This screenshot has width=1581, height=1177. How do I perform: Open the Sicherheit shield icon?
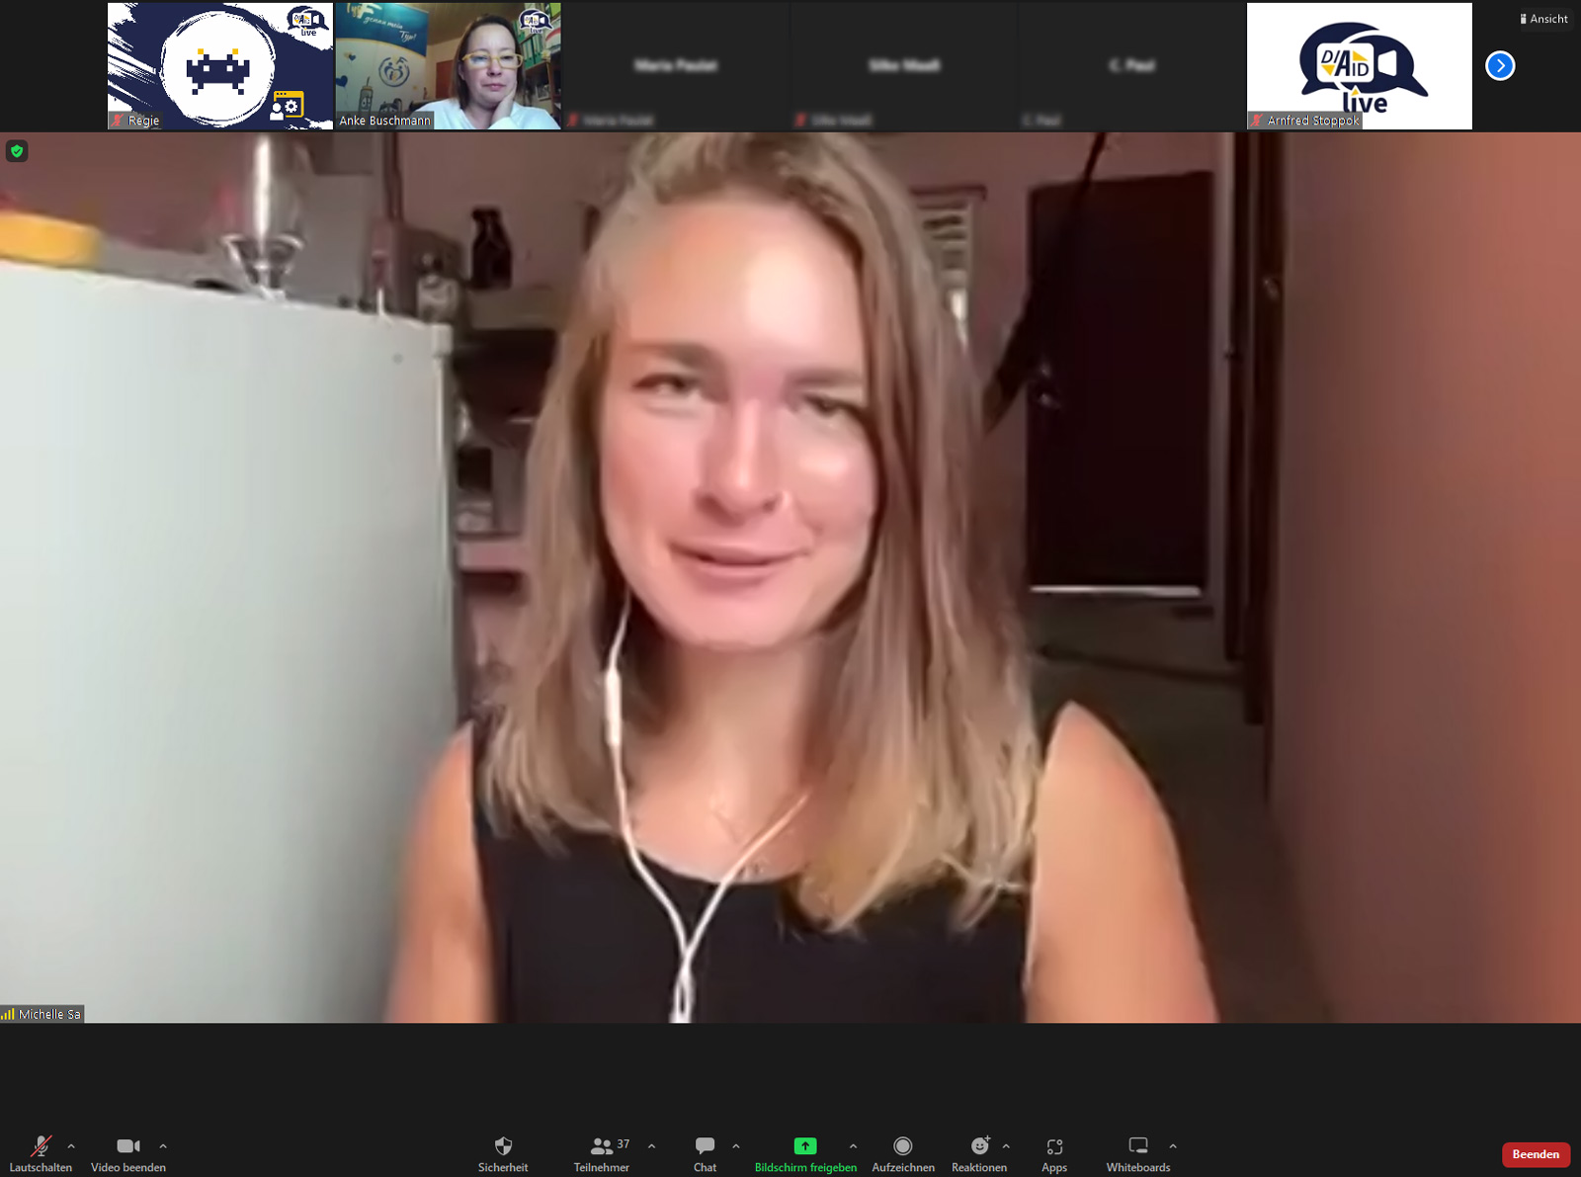pyautogui.click(x=503, y=1146)
